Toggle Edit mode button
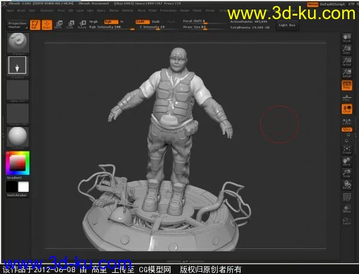Screen dimensions: 359x274 point(35,25)
